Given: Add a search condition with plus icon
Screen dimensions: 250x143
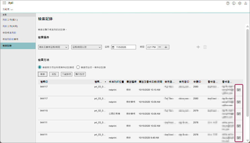Looking at the screenshot, I should click(198, 47).
